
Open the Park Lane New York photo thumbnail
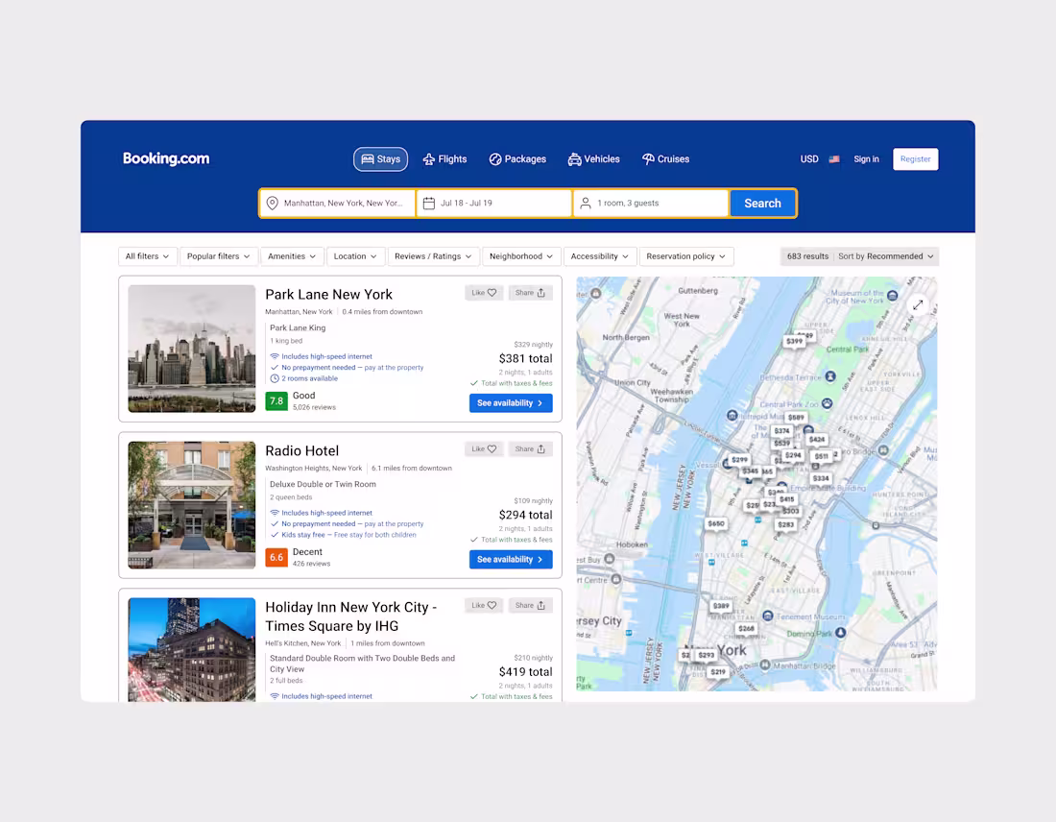click(x=191, y=349)
